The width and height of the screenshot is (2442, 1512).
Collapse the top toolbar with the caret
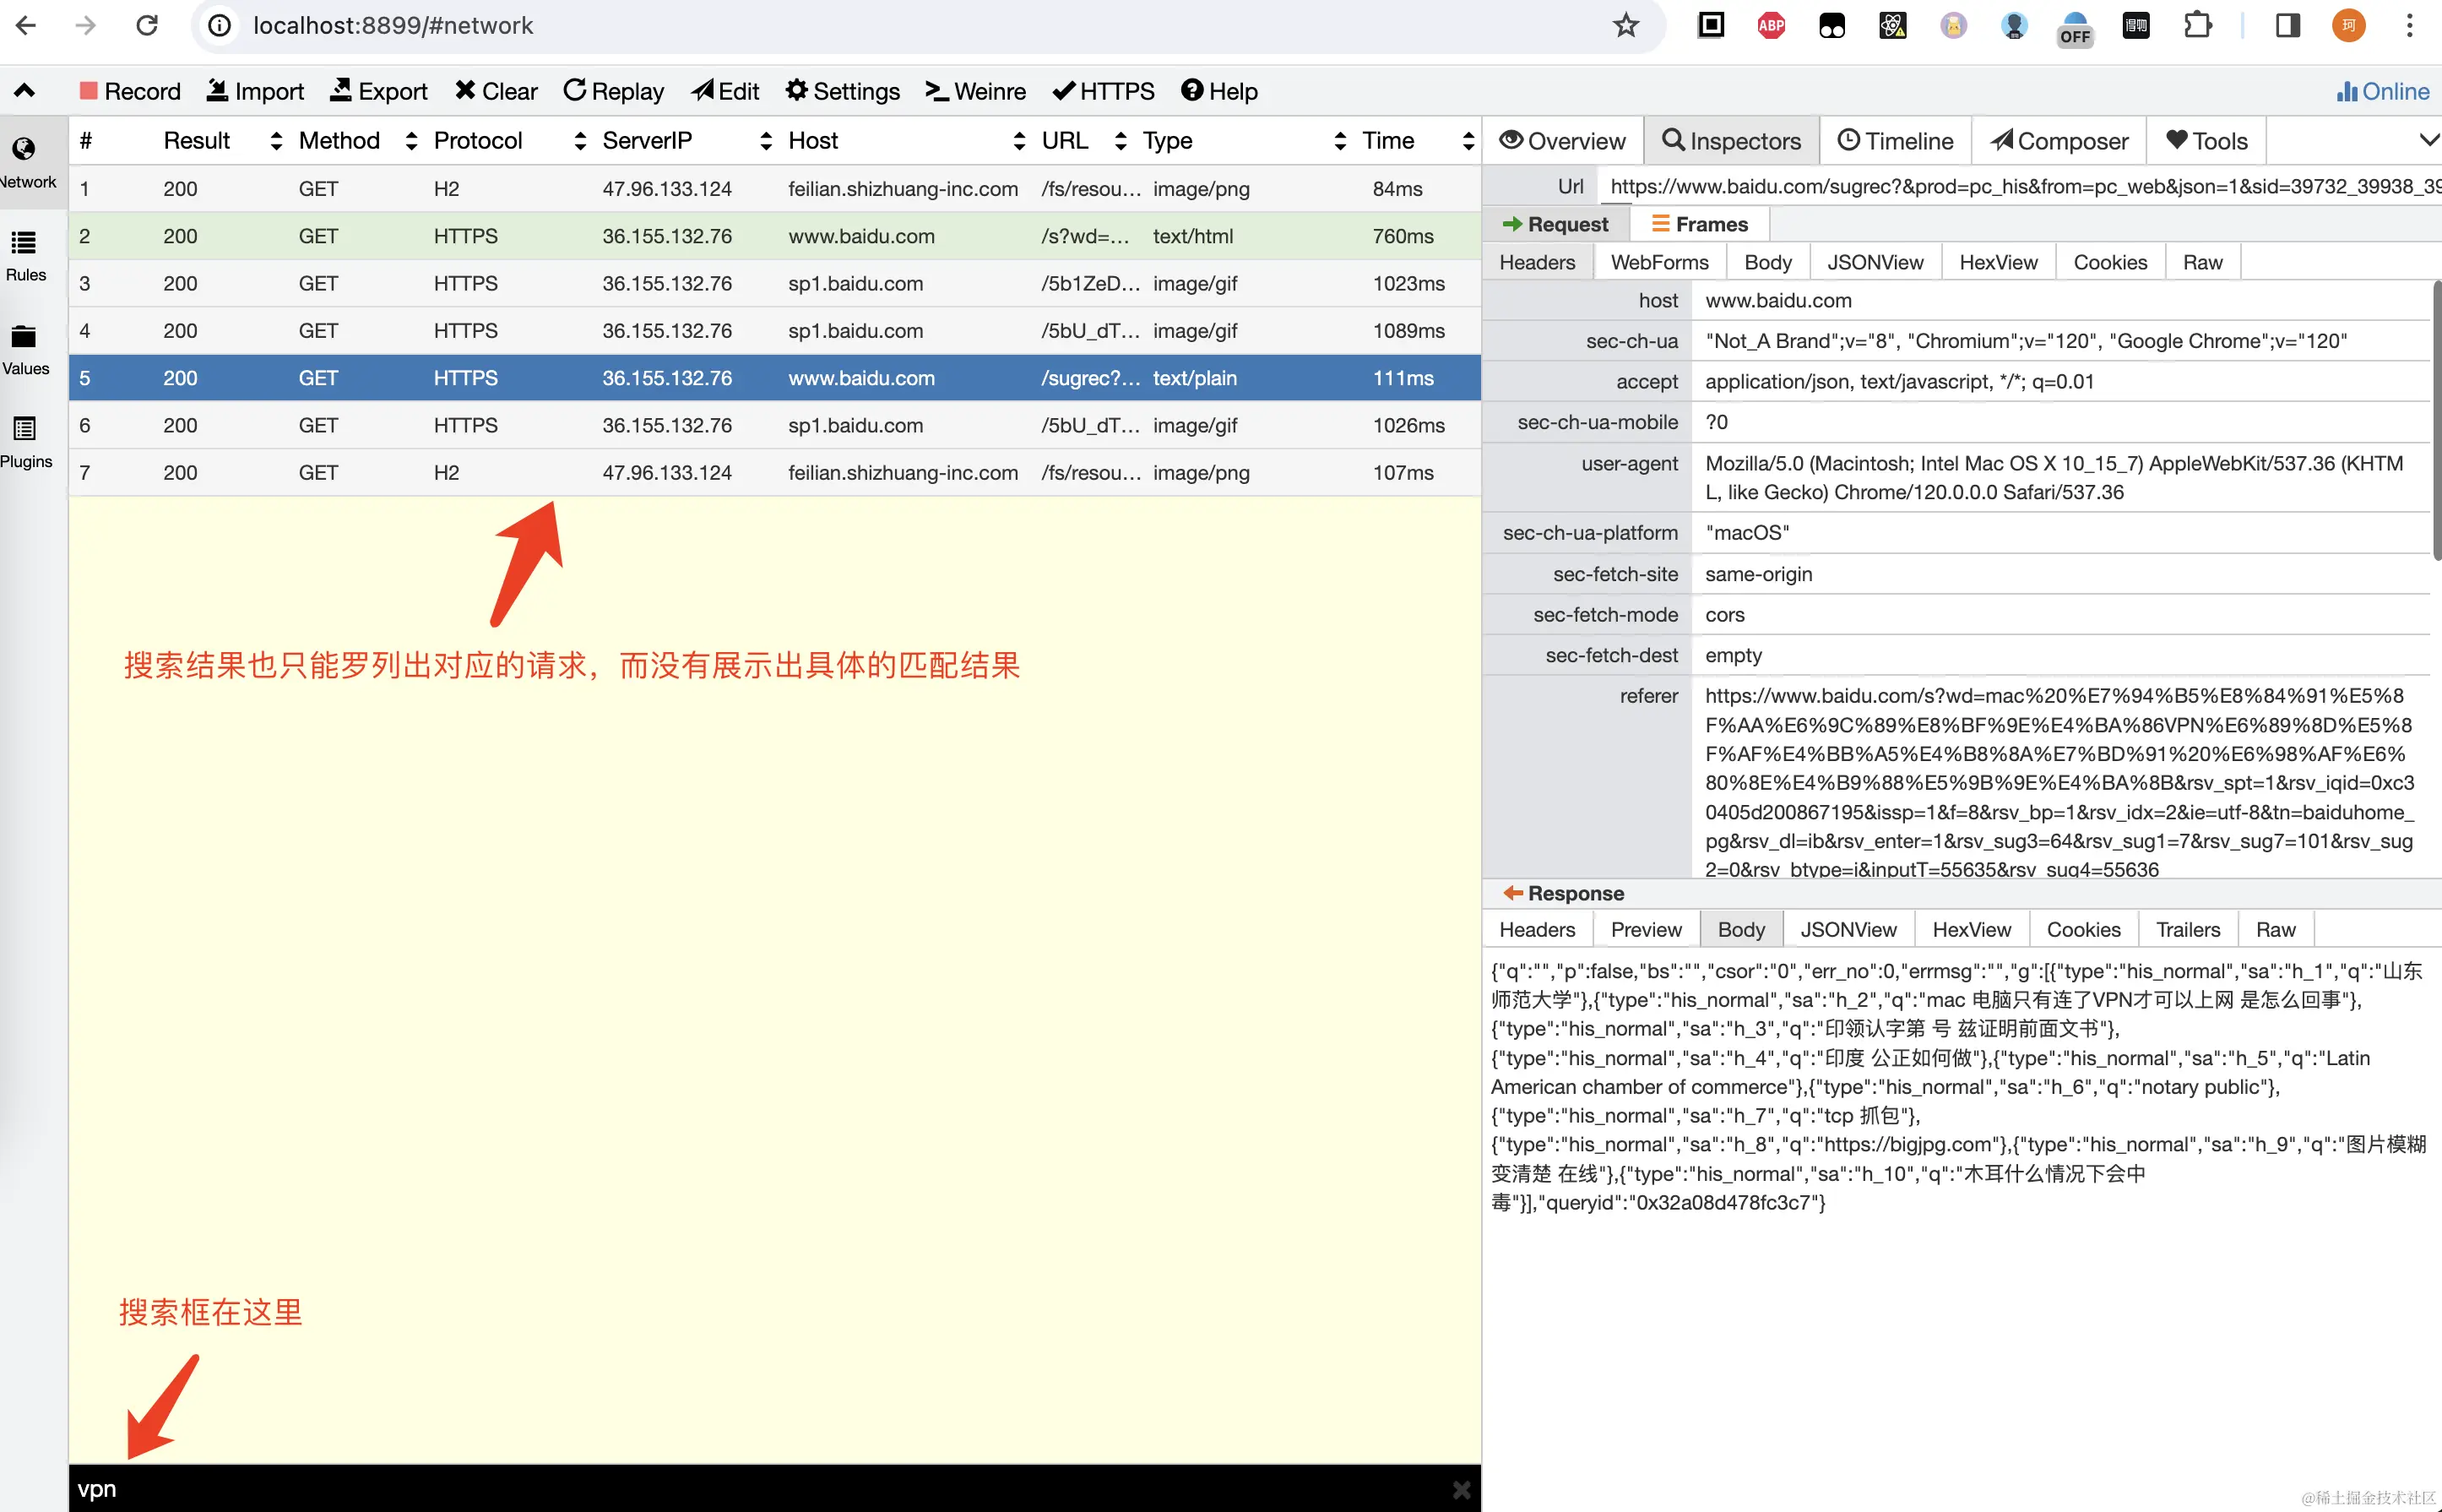pyautogui.click(x=25, y=91)
